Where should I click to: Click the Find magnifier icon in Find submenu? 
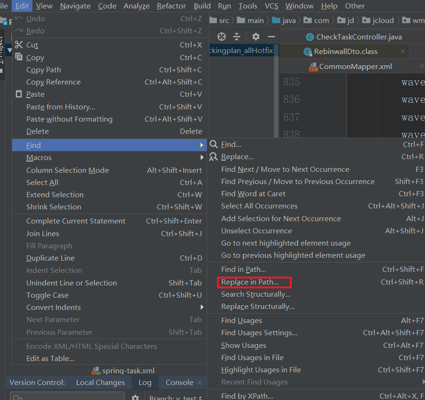tap(214, 144)
